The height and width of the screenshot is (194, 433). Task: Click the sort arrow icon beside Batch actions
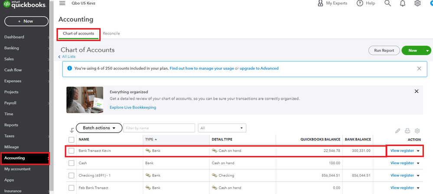[x=72, y=130]
